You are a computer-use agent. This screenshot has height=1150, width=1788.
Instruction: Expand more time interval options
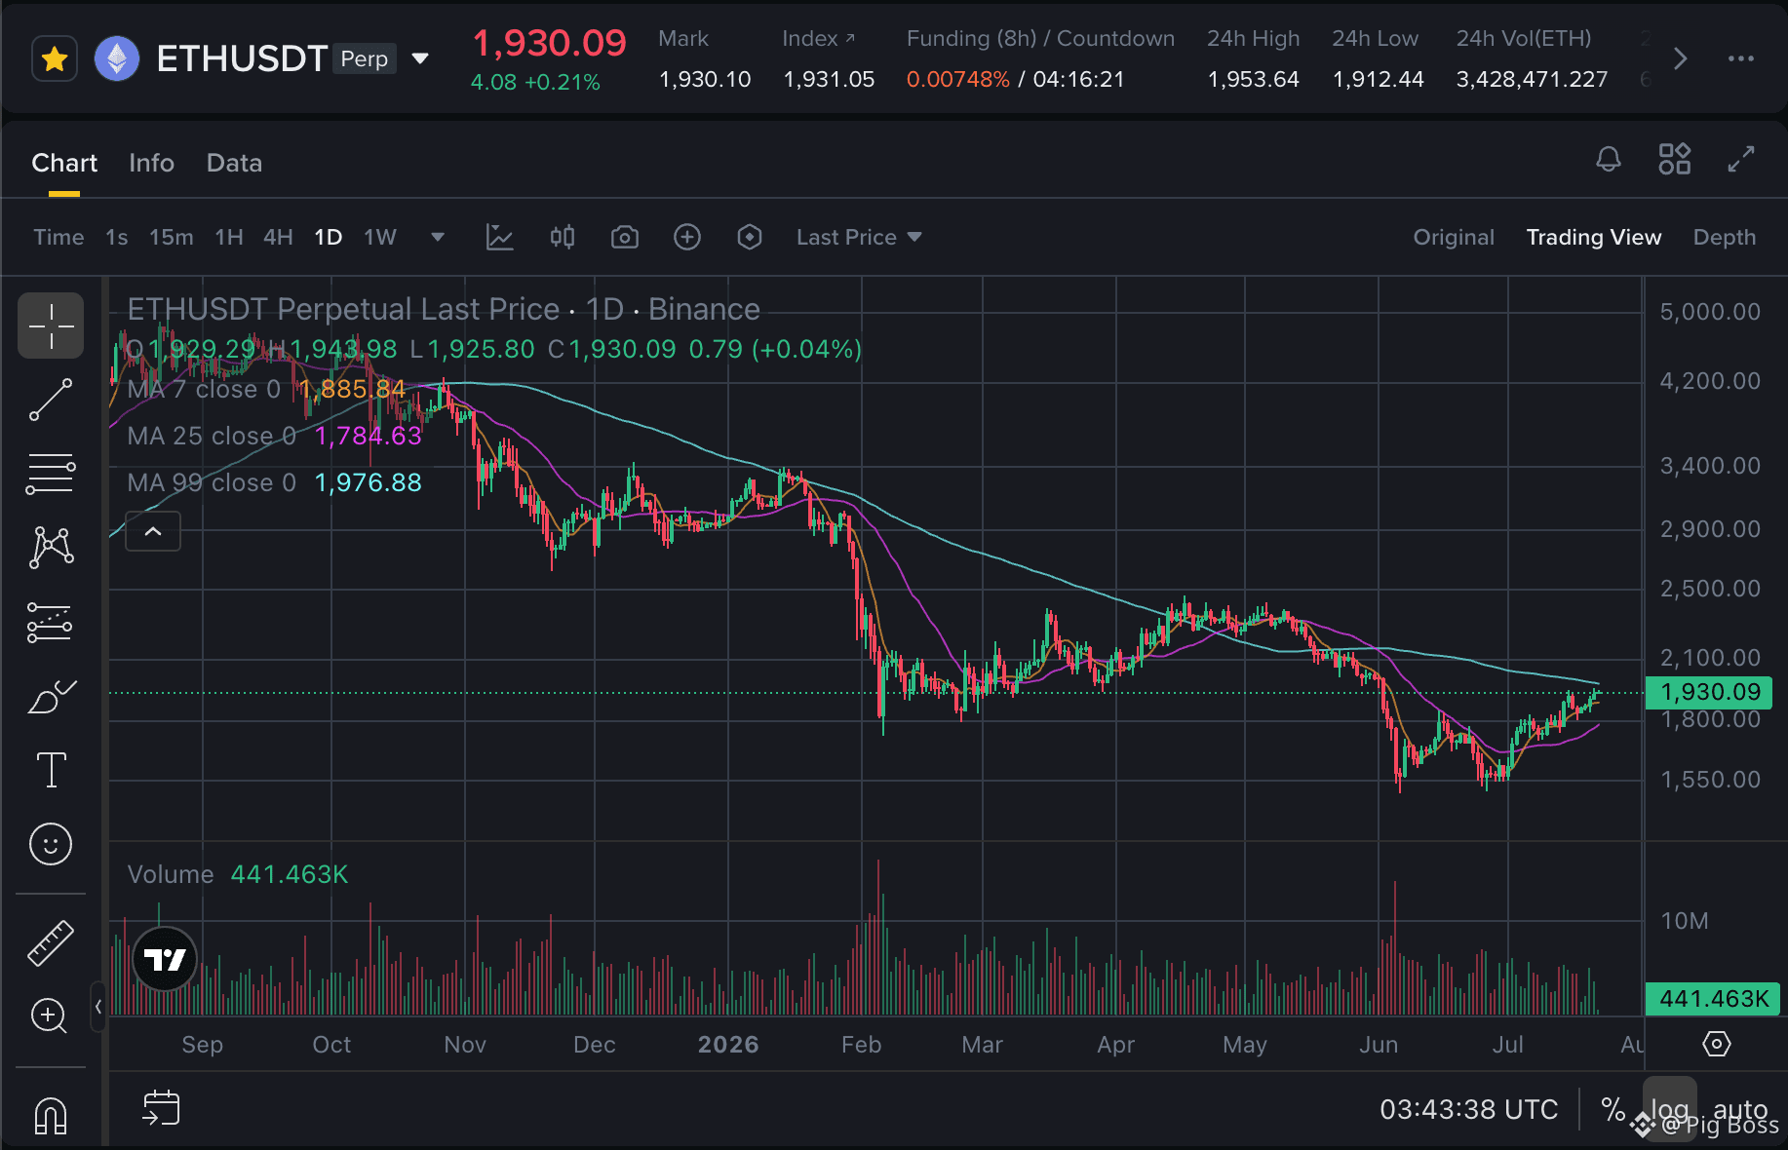click(438, 237)
